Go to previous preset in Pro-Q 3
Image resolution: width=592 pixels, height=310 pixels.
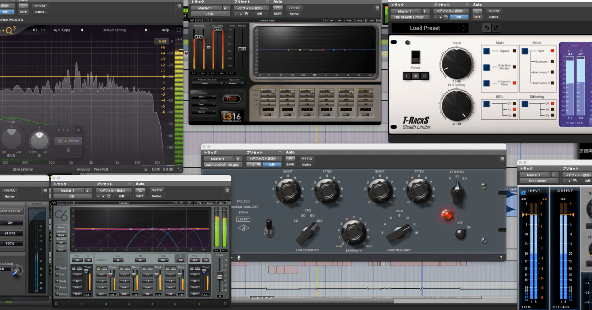tap(83, 30)
